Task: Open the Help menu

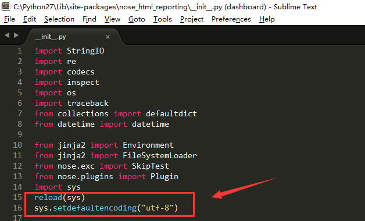Action: pyautogui.click(x=267, y=19)
